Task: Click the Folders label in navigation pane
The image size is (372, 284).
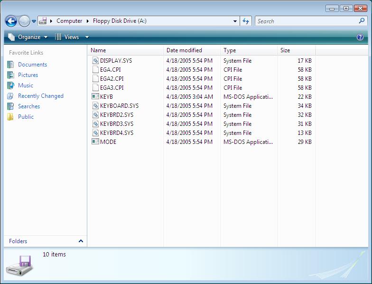Action: pyautogui.click(x=18, y=241)
